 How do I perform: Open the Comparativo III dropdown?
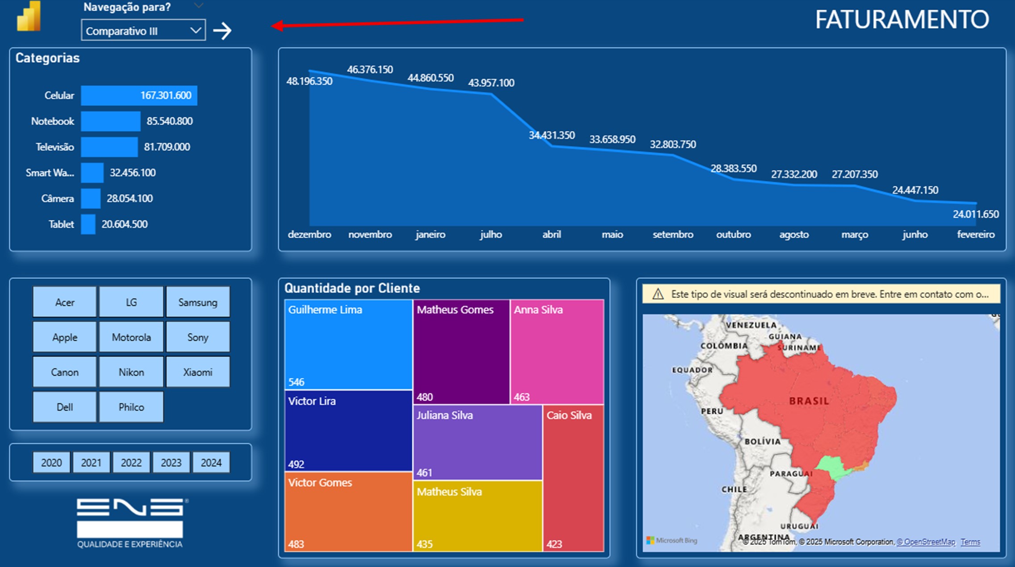point(143,31)
